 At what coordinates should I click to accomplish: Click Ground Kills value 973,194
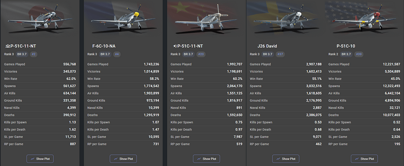coord(153,100)
